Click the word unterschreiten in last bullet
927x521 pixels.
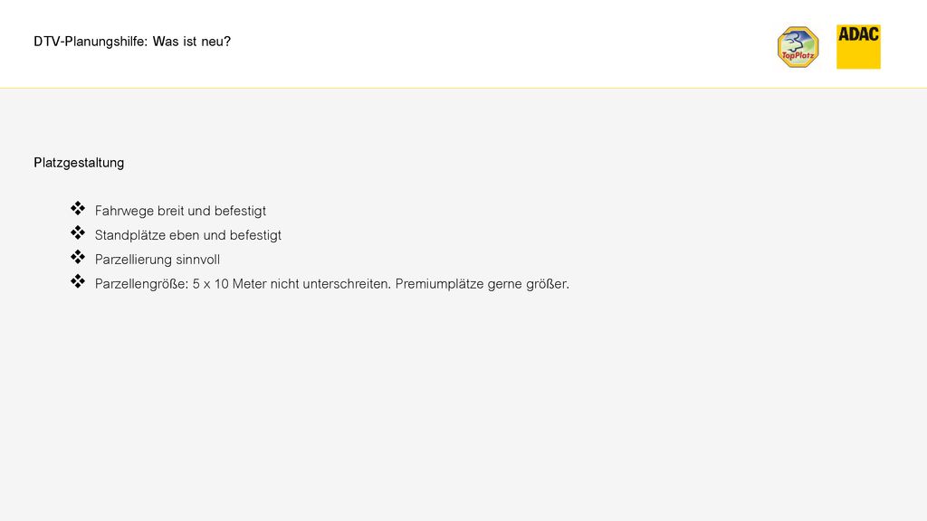[x=347, y=284]
